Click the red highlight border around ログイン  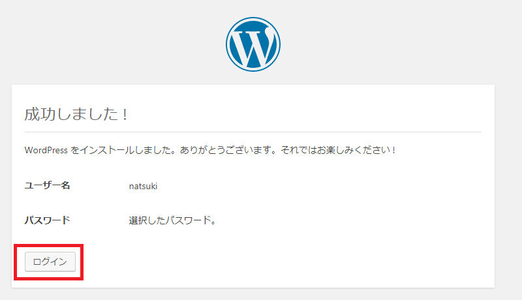tap(48, 245)
